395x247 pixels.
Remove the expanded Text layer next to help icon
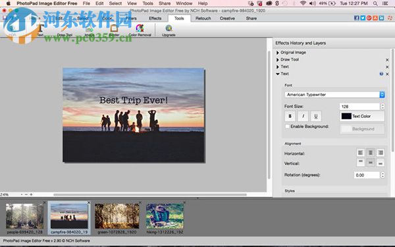[387, 74]
